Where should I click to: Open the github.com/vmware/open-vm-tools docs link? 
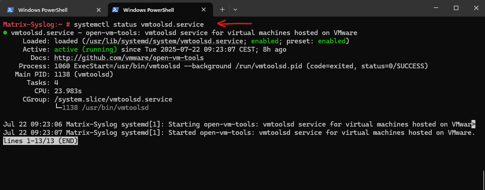(x=129, y=57)
